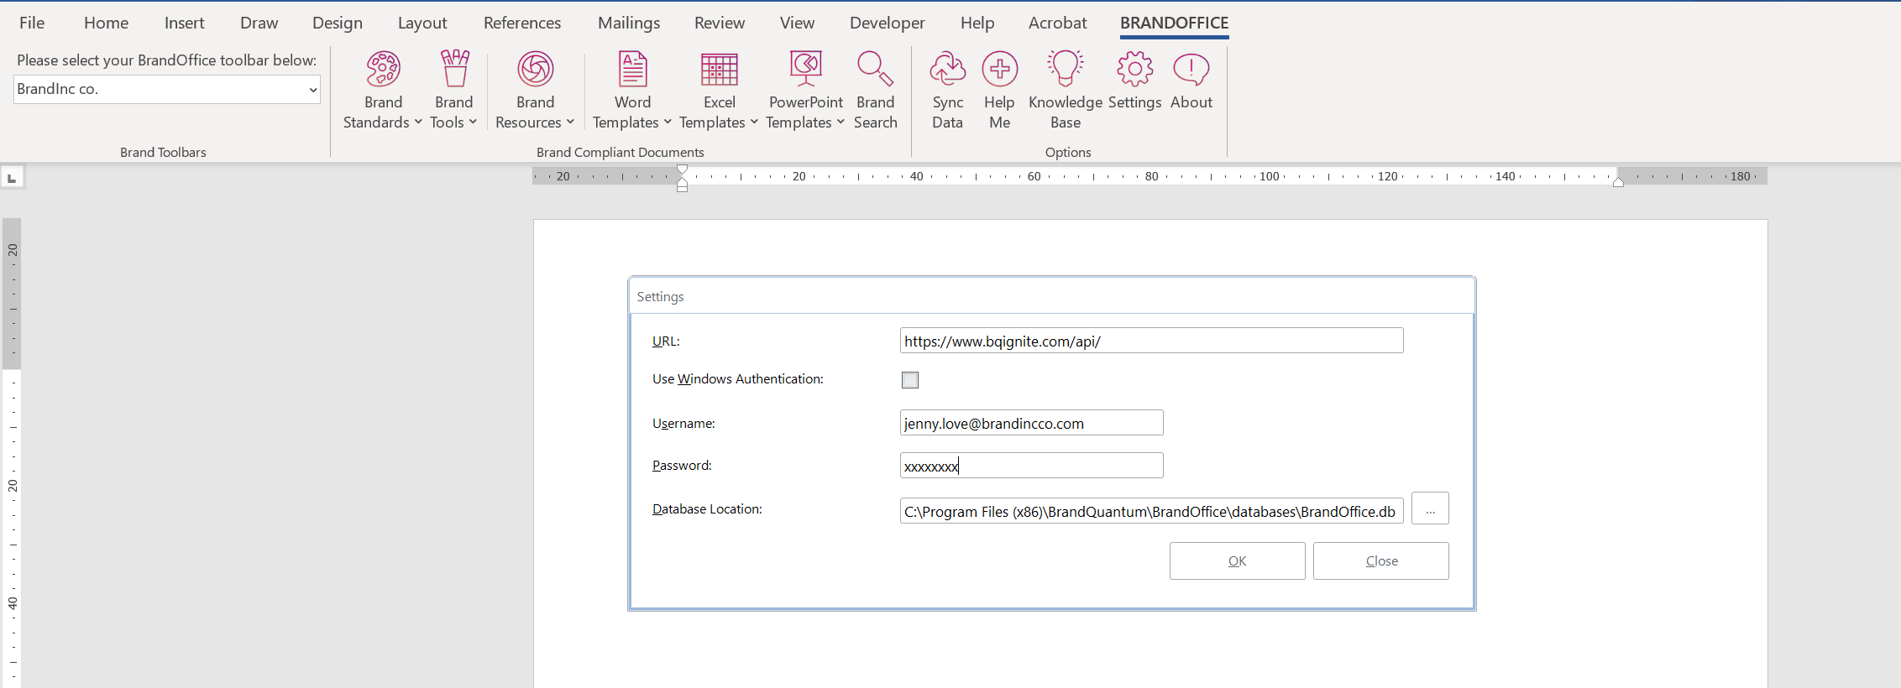Switch to the Mailings tab

pyautogui.click(x=629, y=23)
